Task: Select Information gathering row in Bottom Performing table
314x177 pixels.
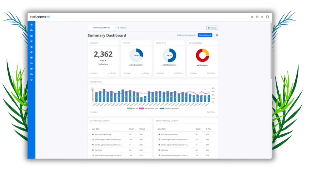Action: (x=186, y=134)
